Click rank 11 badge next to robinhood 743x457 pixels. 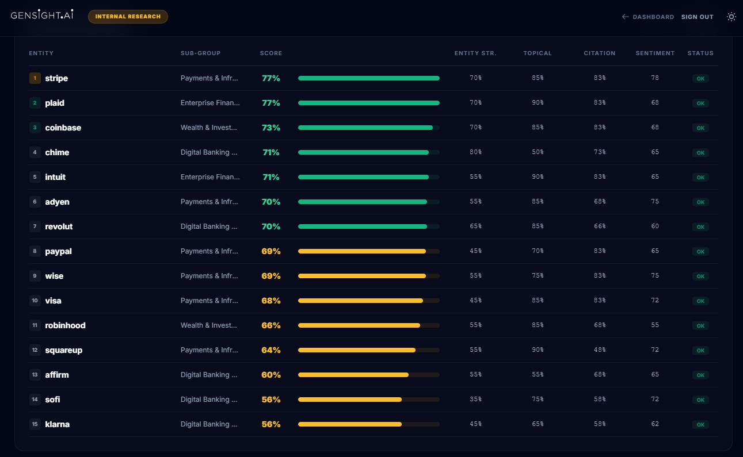point(35,325)
